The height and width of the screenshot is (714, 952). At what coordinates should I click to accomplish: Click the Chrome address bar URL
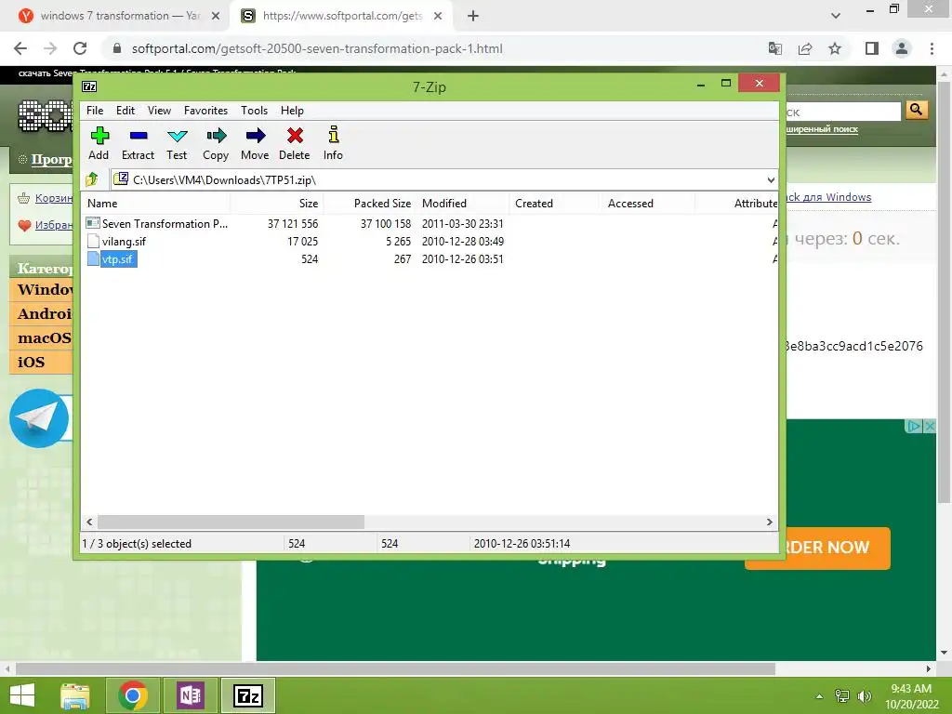point(317,48)
